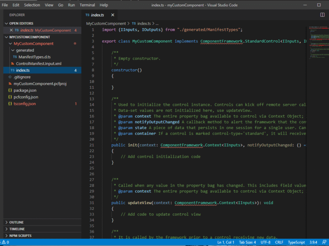The height and width of the screenshot is (246, 329).
Task: Open the Edit menu
Action: [16, 5]
